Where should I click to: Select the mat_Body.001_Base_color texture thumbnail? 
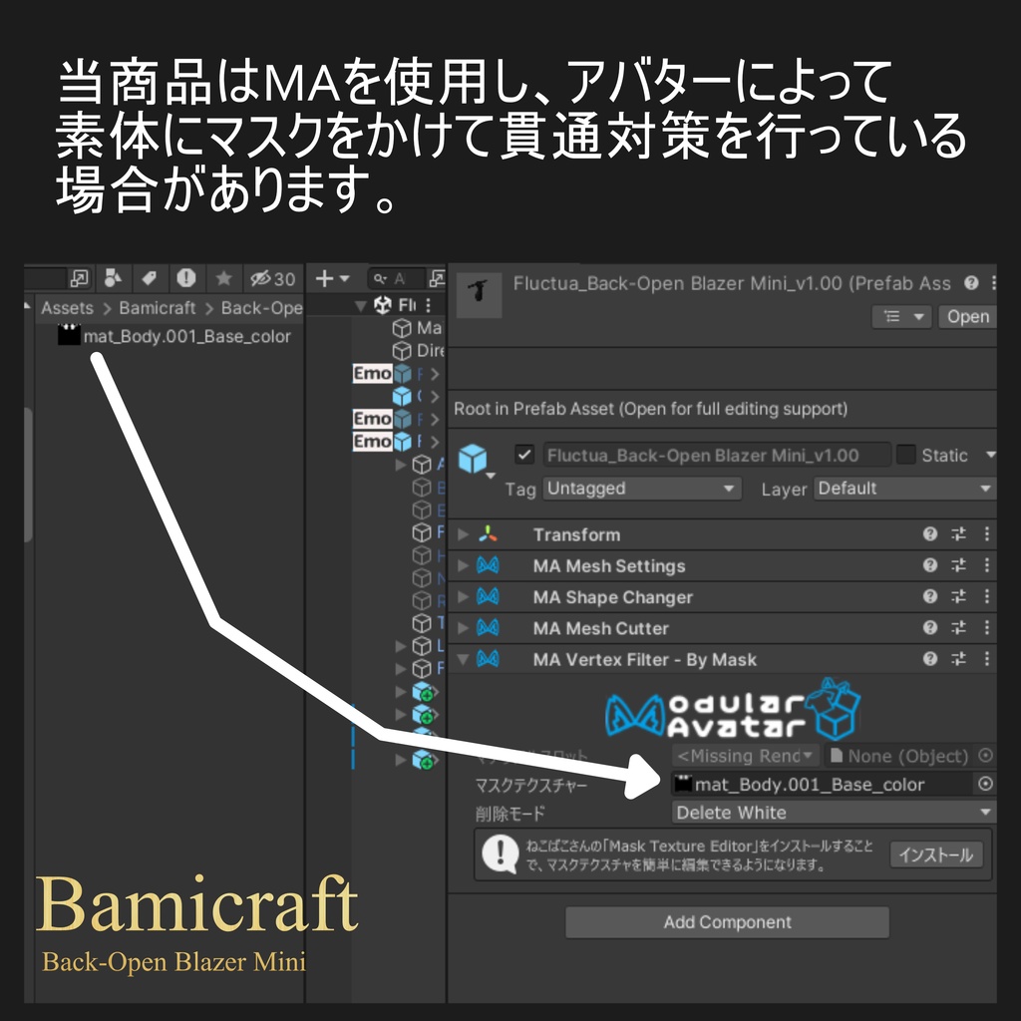[x=68, y=337]
